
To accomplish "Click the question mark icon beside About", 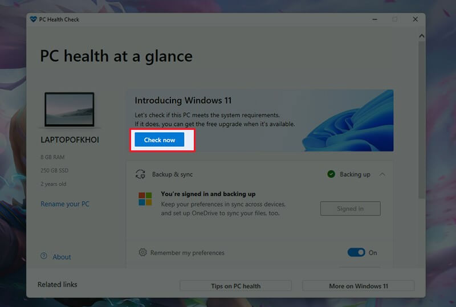I will pyautogui.click(x=44, y=256).
